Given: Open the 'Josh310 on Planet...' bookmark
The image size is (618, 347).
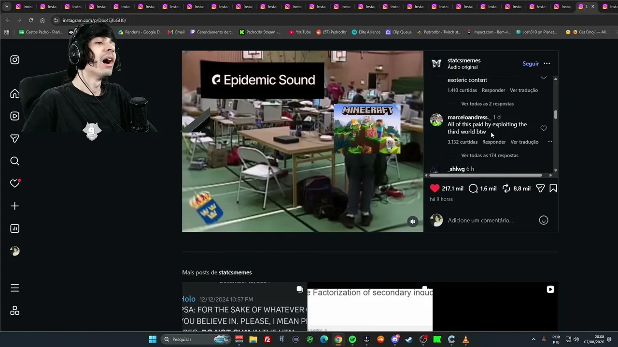Looking at the screenshot, I should coord(536,32).
